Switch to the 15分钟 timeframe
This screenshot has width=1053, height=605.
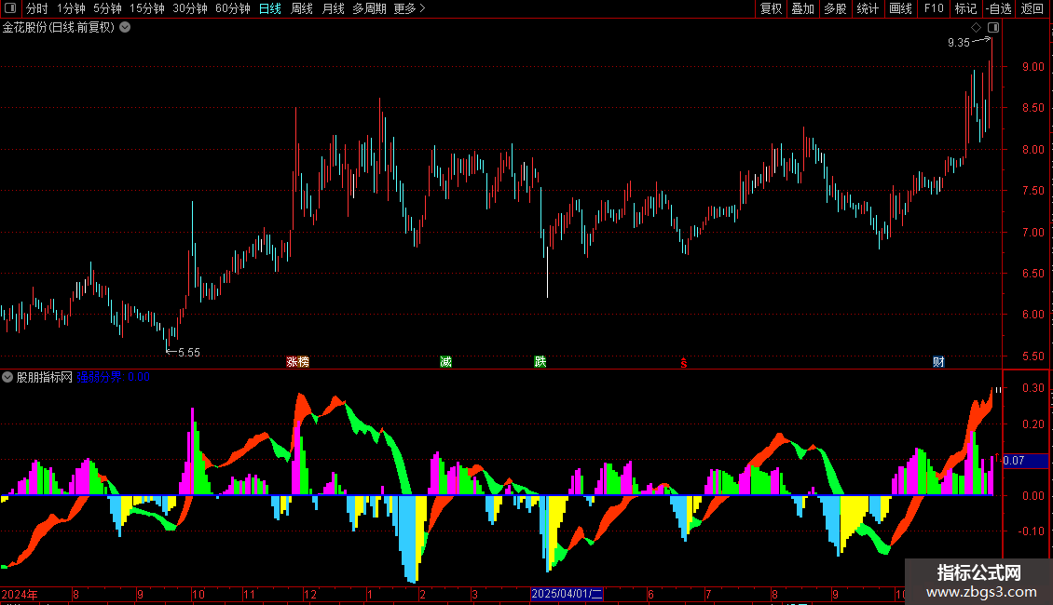[146, 8]
